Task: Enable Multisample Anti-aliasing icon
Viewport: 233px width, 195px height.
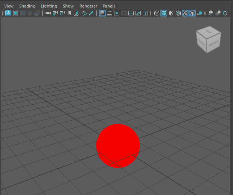Action: tap(225, 13)
